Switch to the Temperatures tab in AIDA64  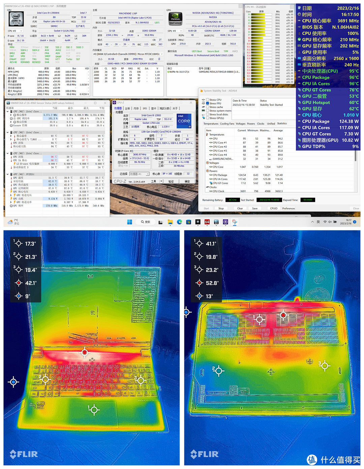tap(211, 124)
